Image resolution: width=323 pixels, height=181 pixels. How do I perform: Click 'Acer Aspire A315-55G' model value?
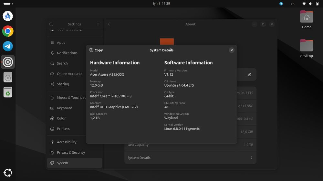(x=107, y=74)
